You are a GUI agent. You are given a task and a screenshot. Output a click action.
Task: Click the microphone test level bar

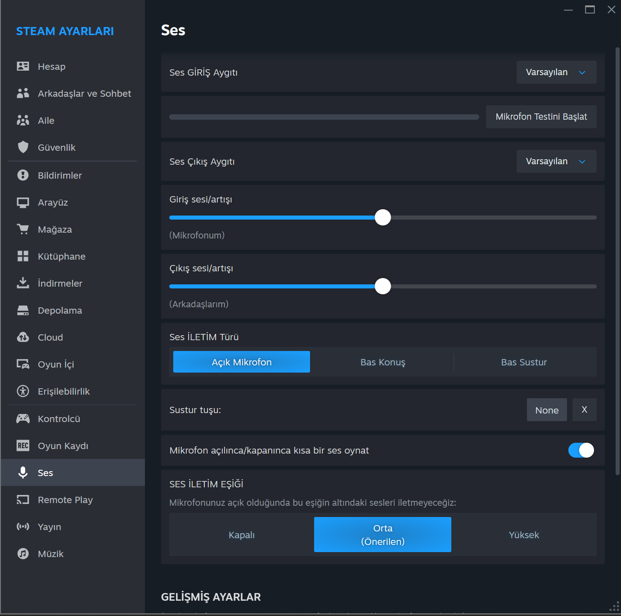pyautogui.click(x=324, y=117)
